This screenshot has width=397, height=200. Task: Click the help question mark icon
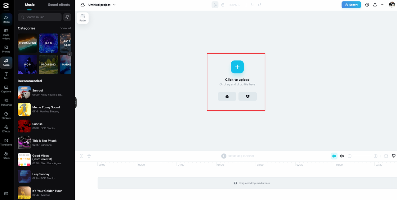(367, 5)
